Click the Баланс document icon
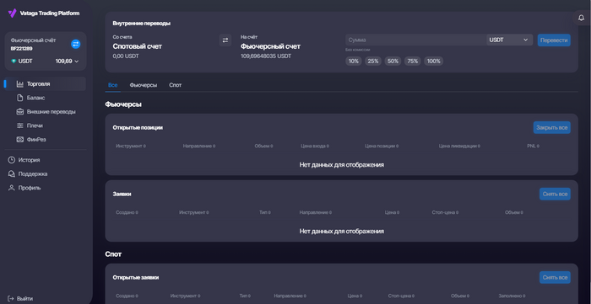This screenshot has width=591, height=304. pos(20,98)
